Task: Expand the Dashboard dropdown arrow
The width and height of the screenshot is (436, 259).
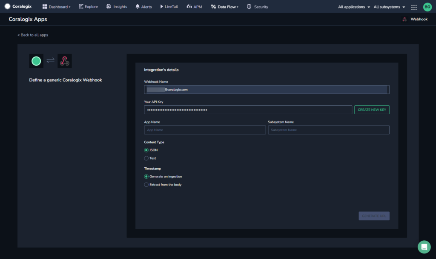Action: coord(69,7)
